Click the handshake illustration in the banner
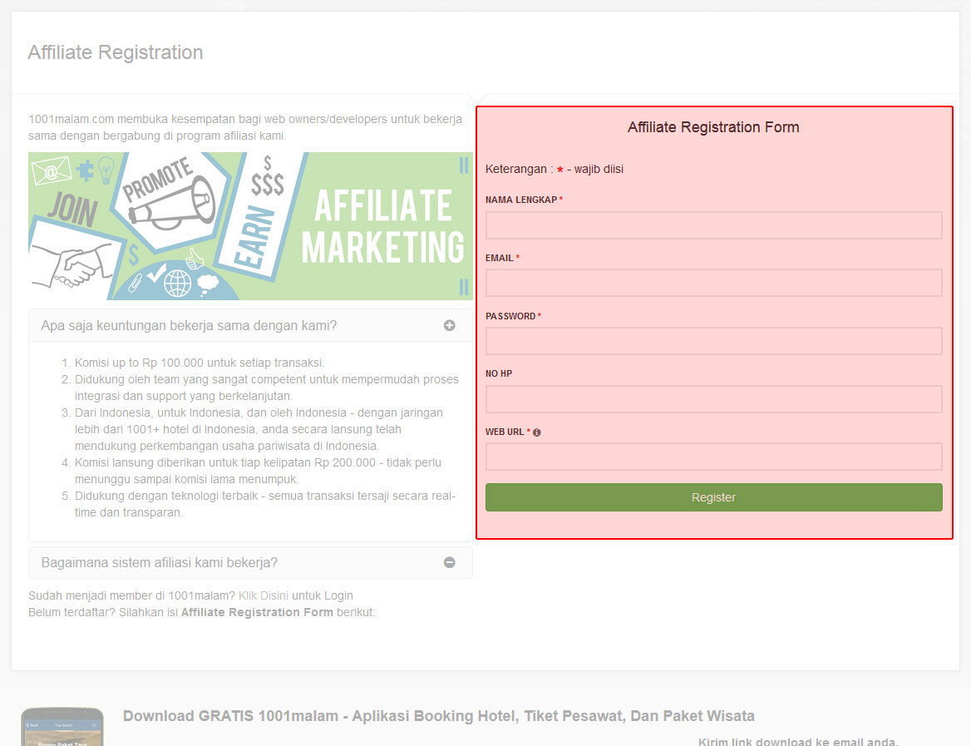The width and height of the screenshot is (971, 746). click(x=75, y=266)
